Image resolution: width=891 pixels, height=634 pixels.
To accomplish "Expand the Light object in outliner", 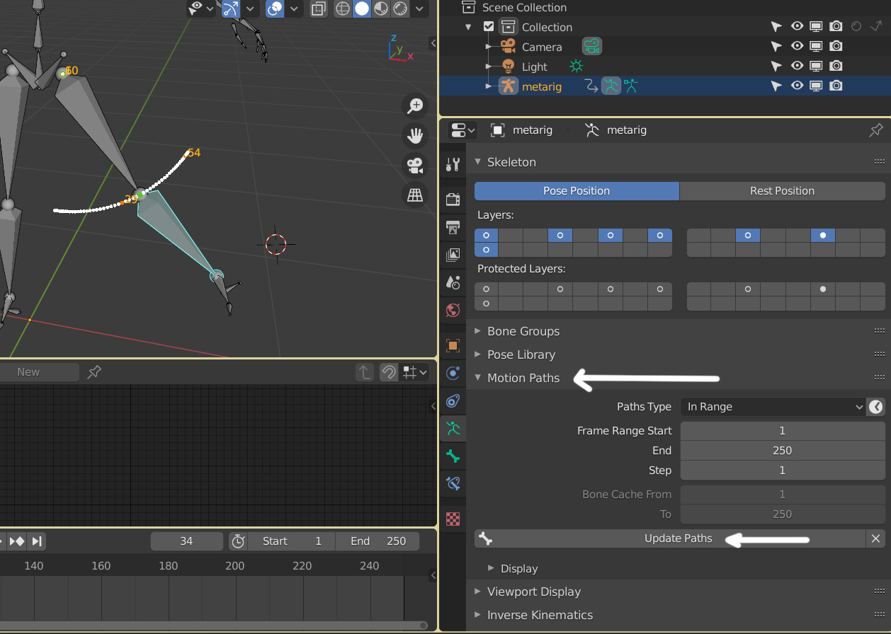I will click(488, 67).
